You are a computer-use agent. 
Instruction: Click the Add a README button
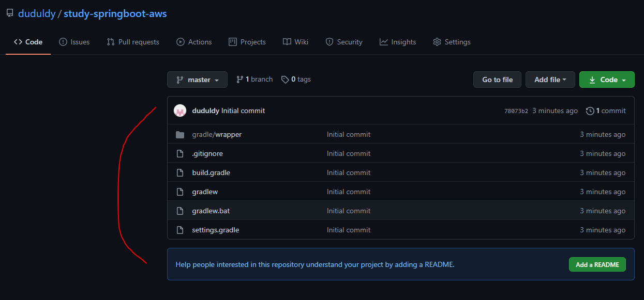597,264
